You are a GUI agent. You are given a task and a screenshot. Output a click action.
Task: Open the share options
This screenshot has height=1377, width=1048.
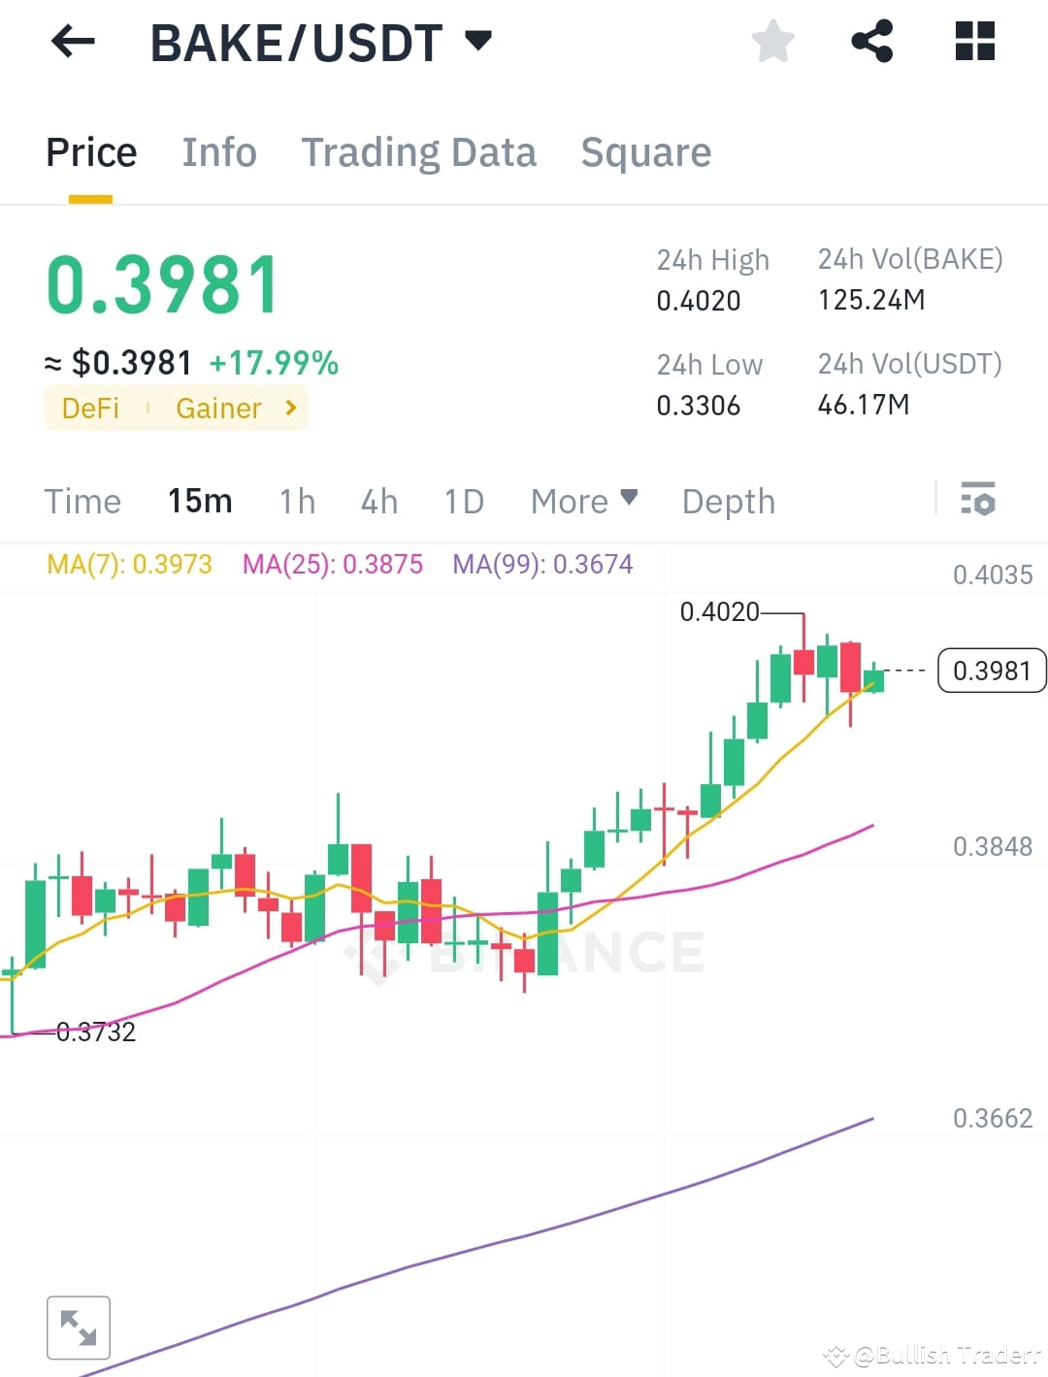coord(872,41)
